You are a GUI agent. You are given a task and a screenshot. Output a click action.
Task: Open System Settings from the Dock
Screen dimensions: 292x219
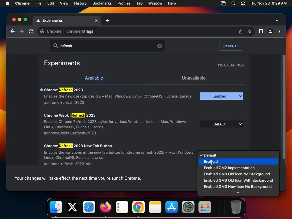coord(188,207)
